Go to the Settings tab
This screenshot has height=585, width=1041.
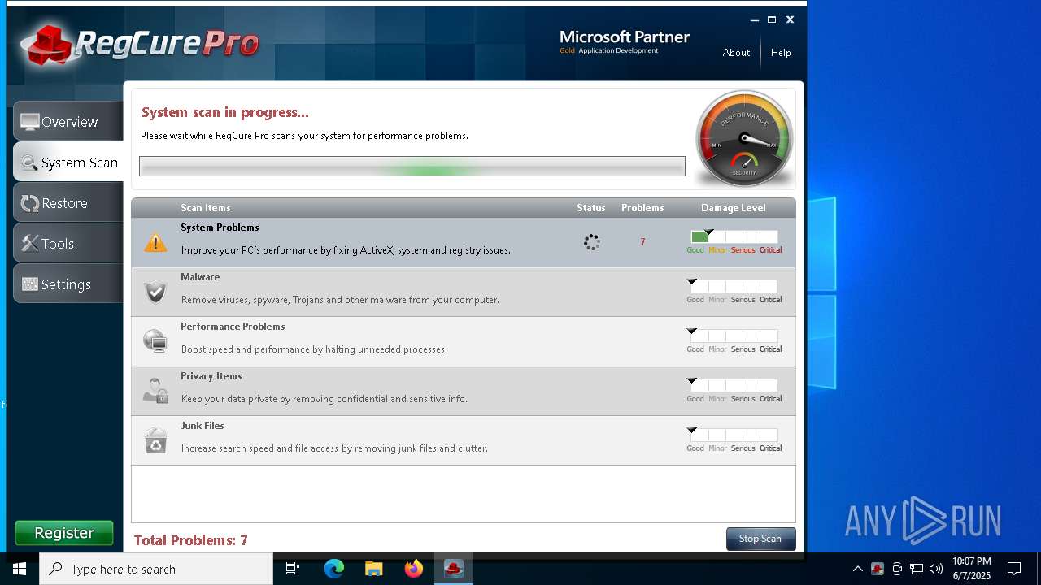tap(68, 284)
